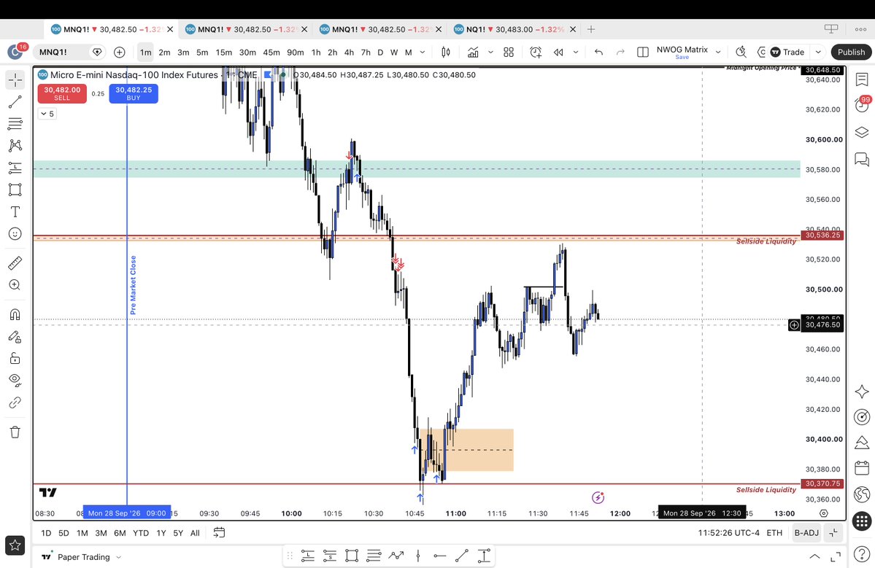Toggle B-ADJ back-adjustment setting

tap(806, 533)
